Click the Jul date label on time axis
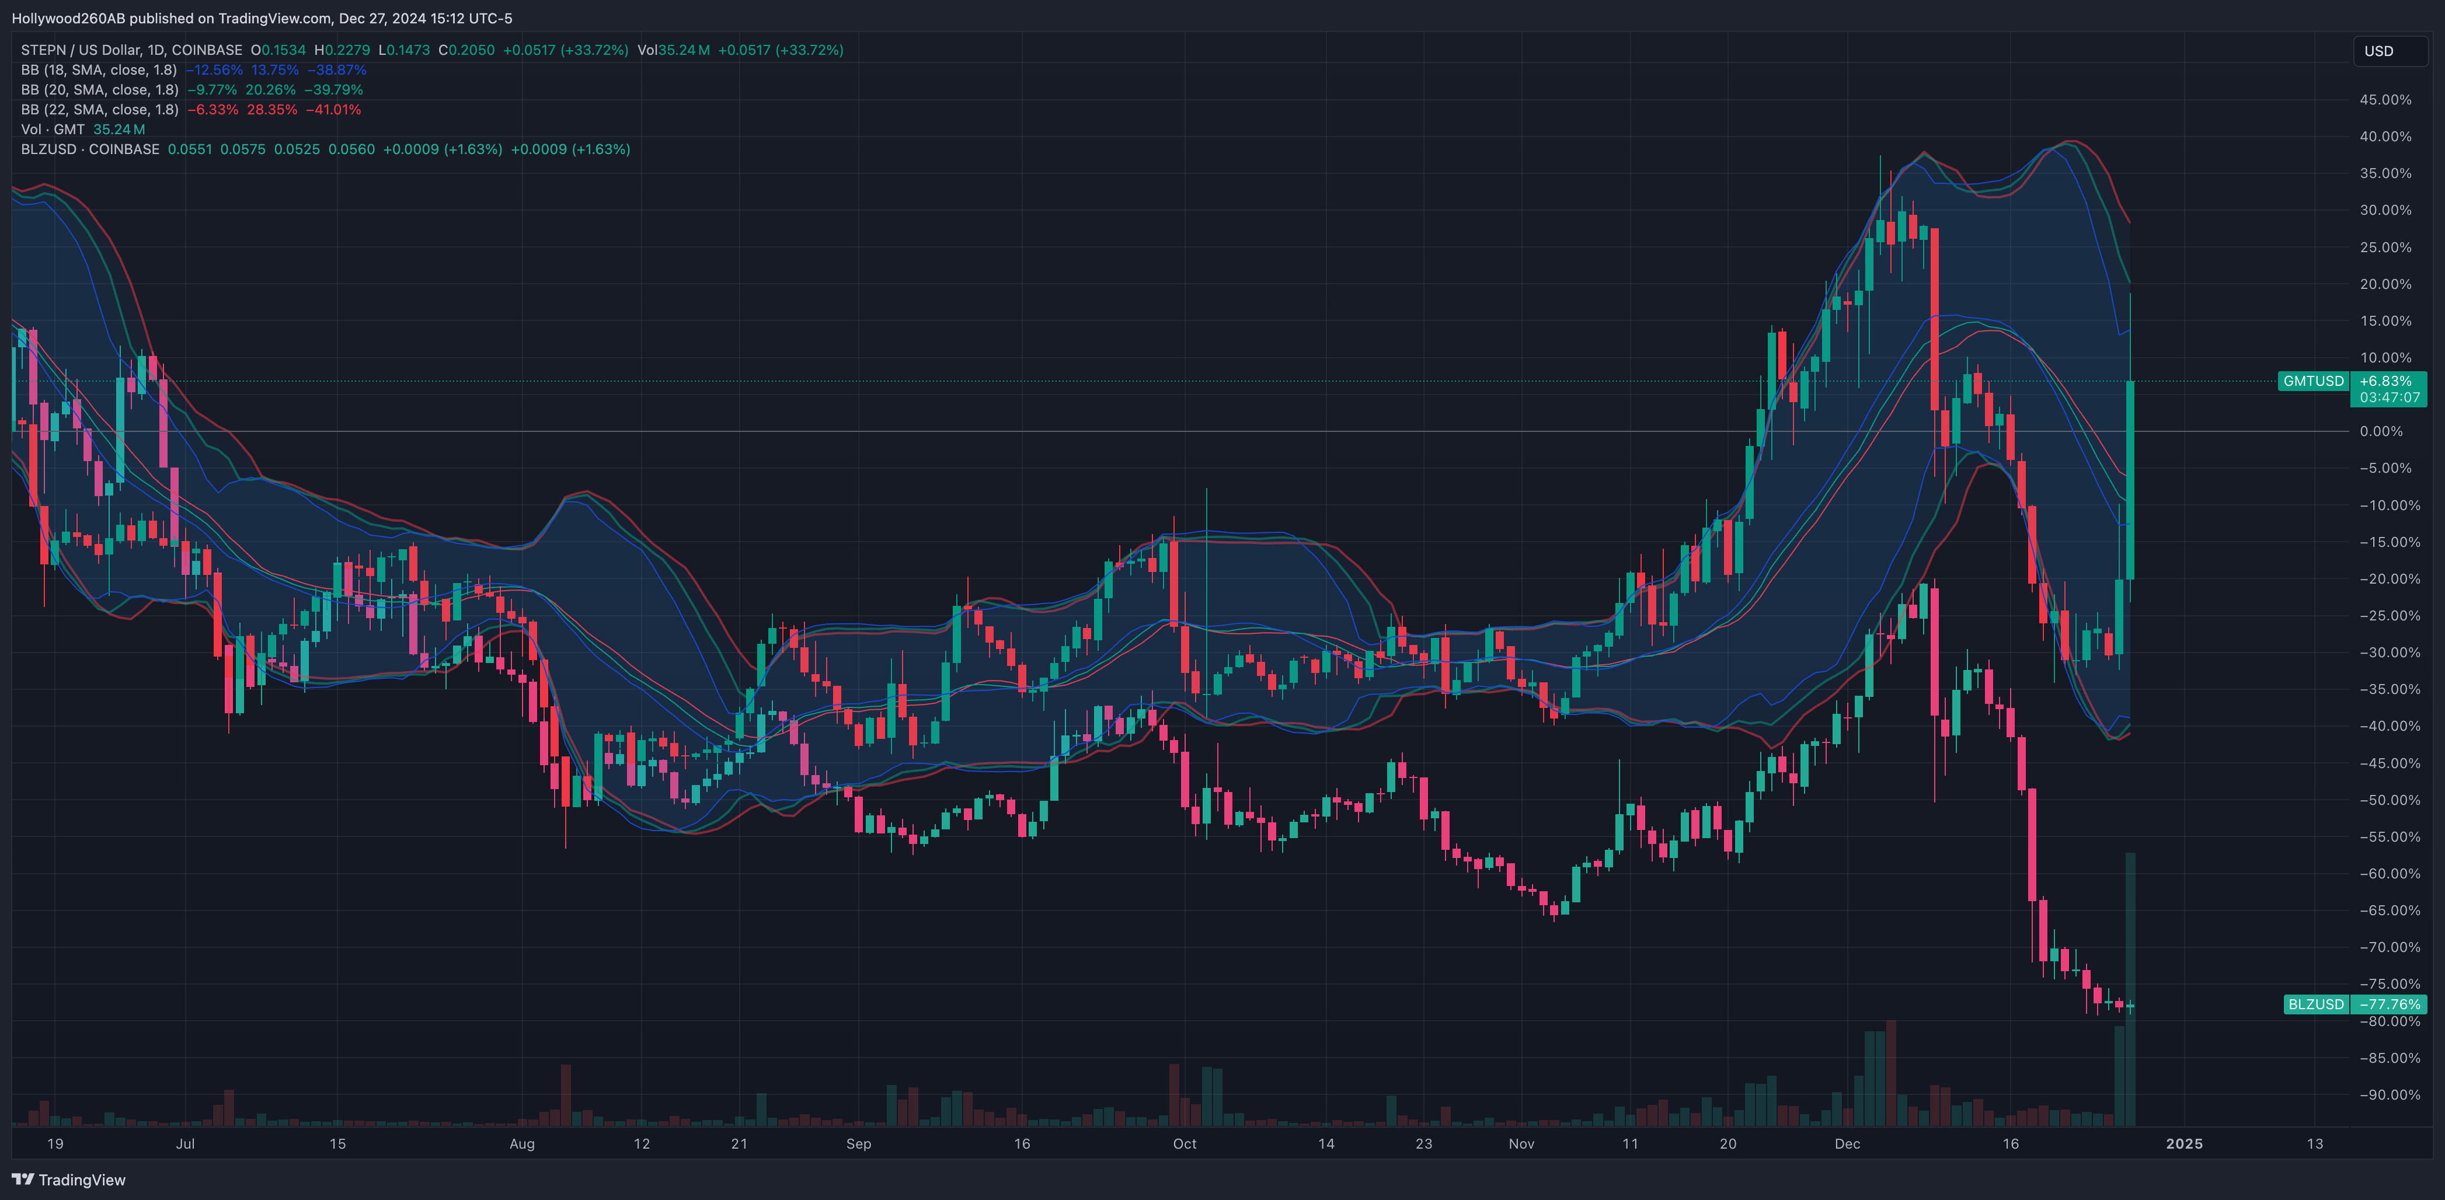Viewport: 2445px width, 1200px height. pos(185,1144)
